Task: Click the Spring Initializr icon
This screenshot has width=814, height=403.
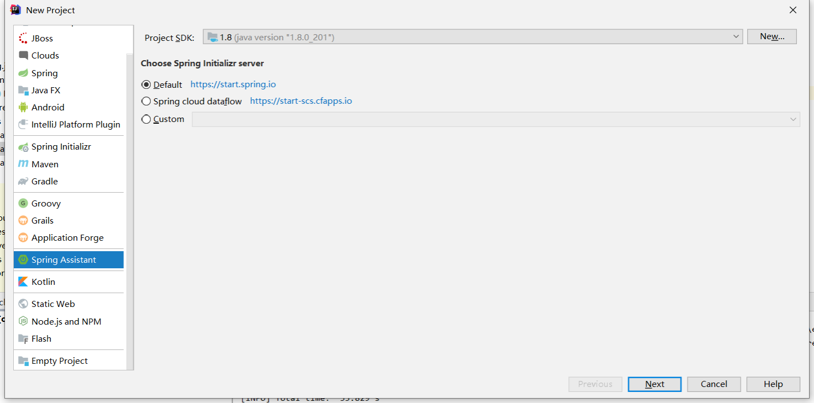Action: click(x=23, y=147)
